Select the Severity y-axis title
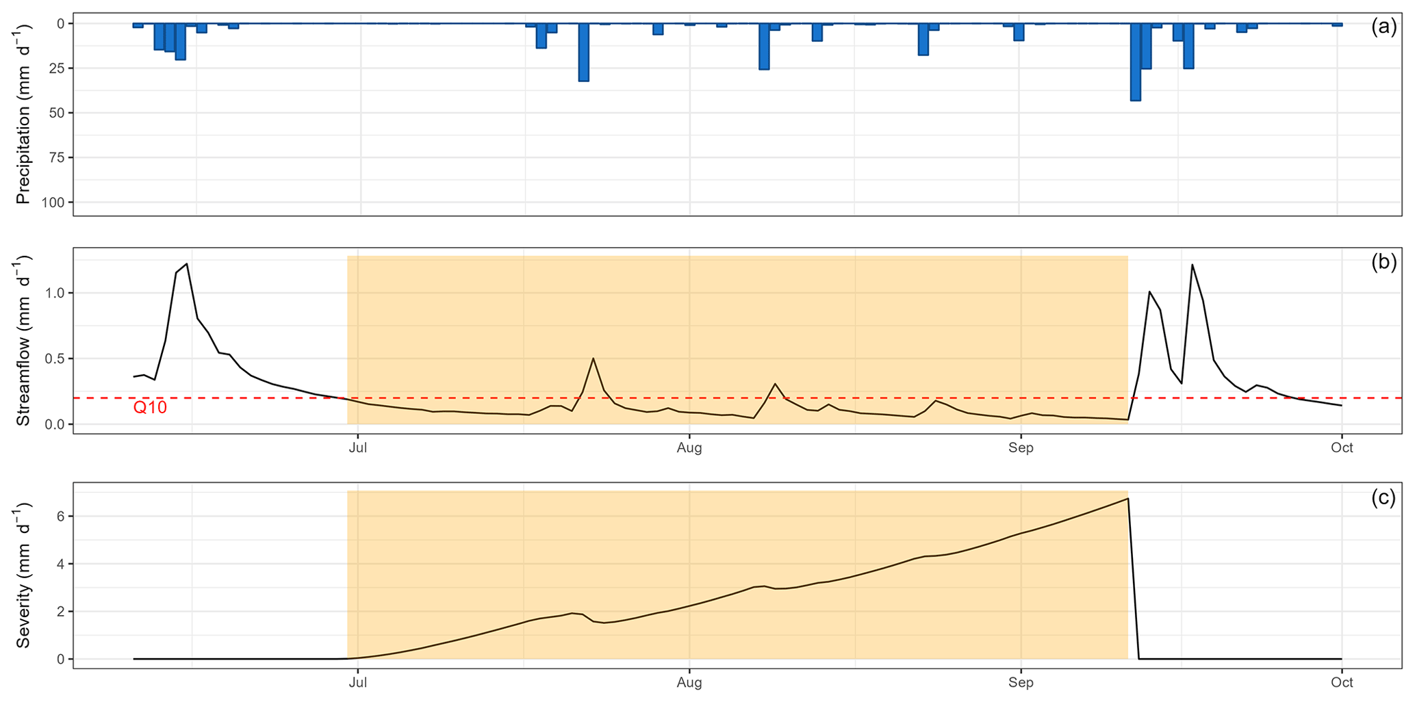1415x702 pixels. click(24, 575)
